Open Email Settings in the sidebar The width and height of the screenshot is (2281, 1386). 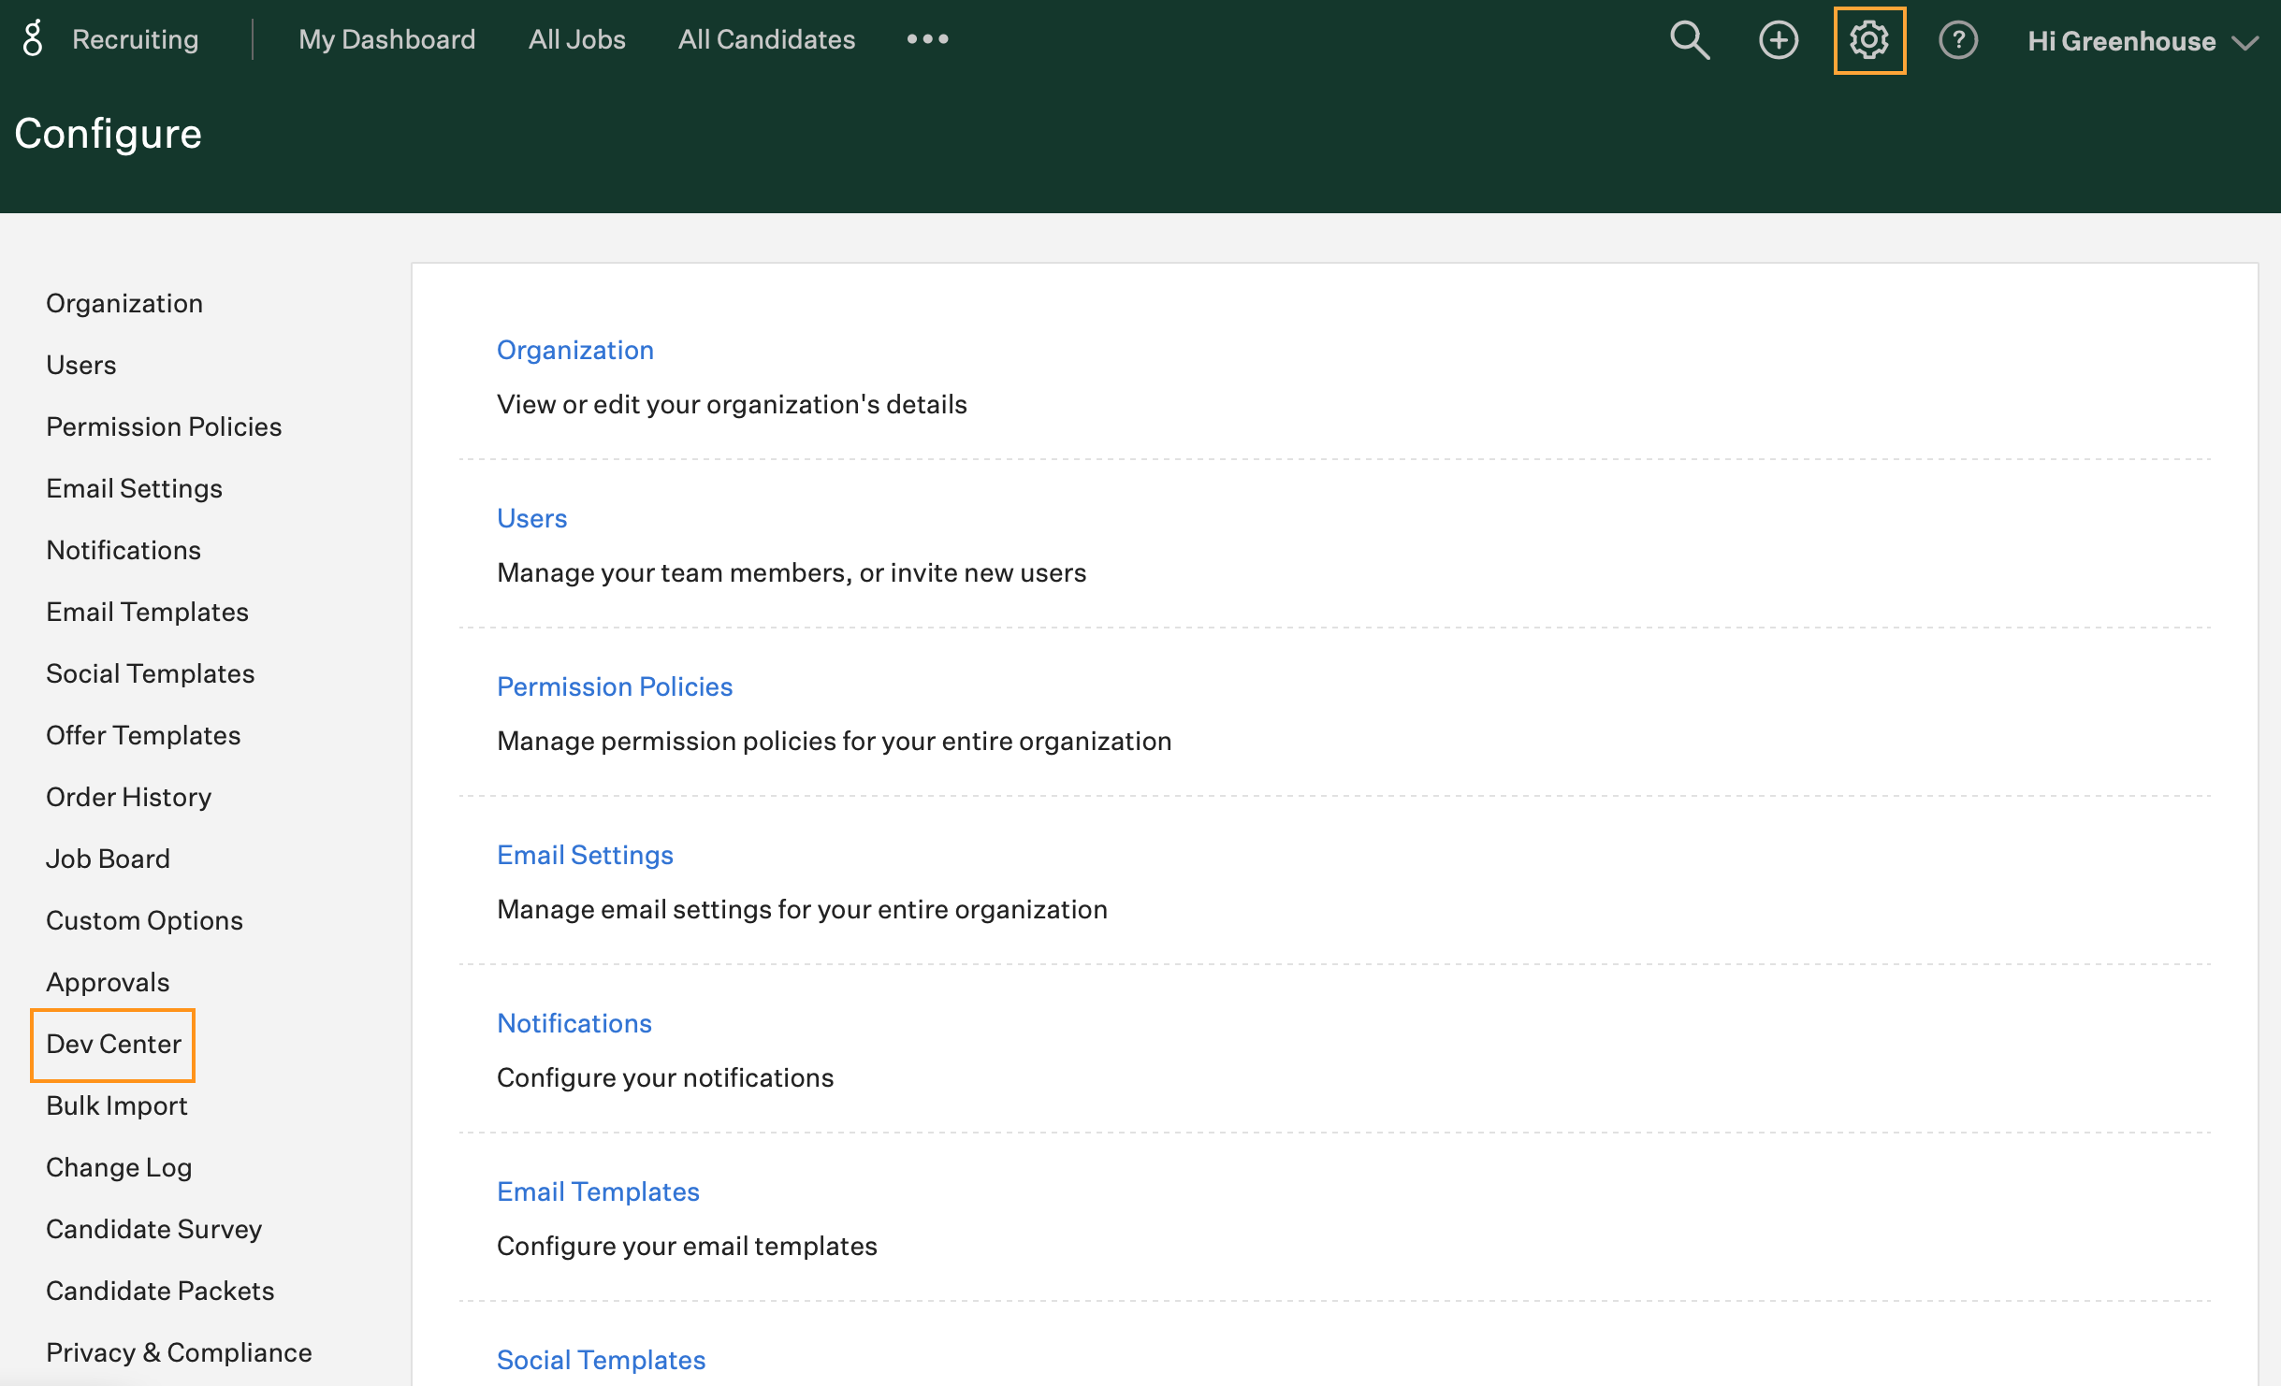134,488
